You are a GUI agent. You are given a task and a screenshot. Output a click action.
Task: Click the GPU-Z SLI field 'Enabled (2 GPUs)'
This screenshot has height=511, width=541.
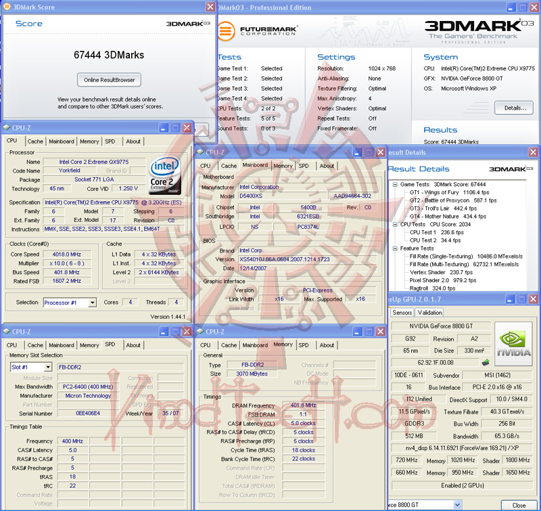tap(462, 485)
